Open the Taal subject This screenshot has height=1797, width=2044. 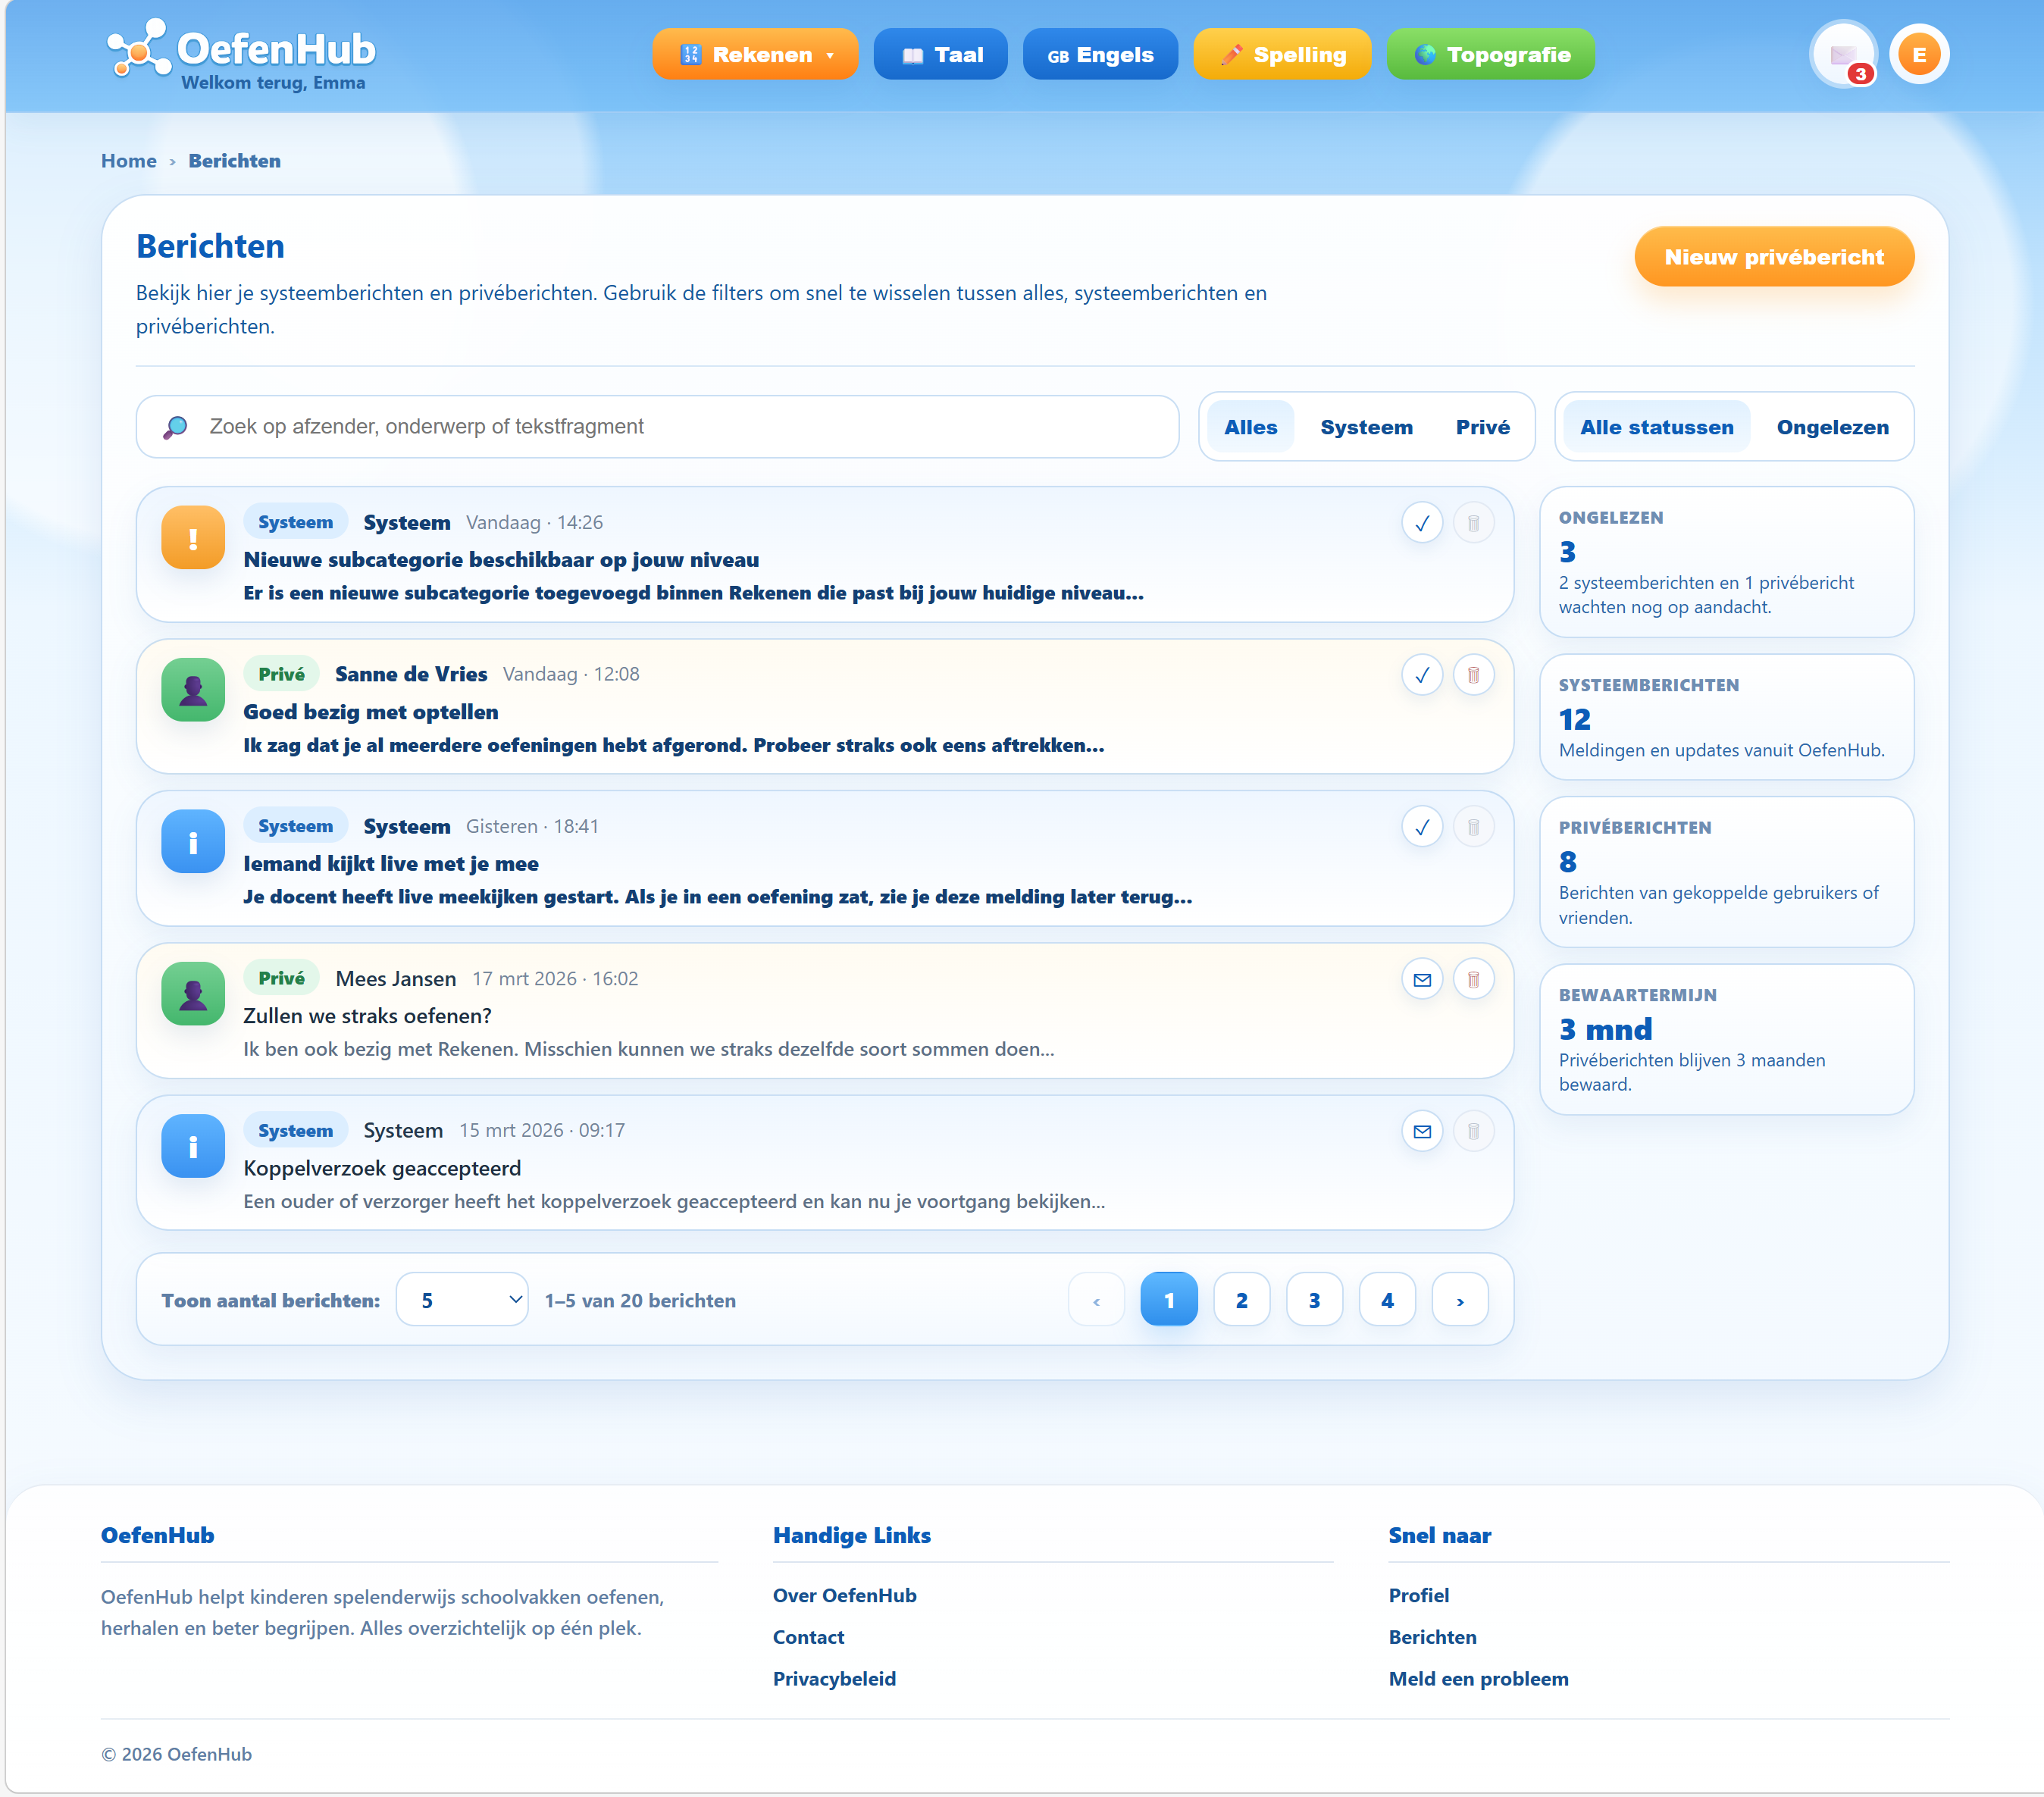click(x=940, y=54)
